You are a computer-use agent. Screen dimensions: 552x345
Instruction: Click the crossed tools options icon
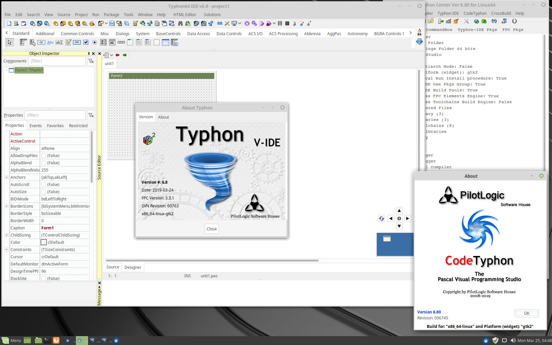point(227,23)
